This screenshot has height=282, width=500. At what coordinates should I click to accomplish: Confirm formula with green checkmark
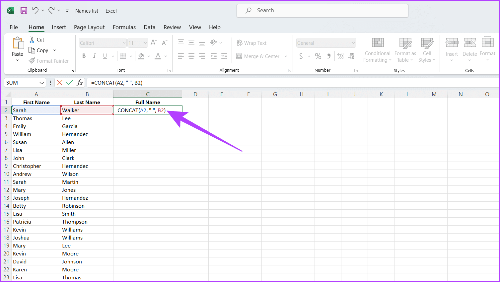pos(70,83)
